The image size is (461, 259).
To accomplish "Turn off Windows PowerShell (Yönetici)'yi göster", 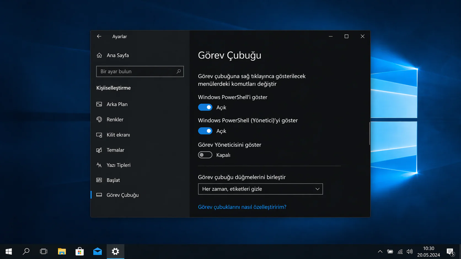I will pyautogui.click(x=205, y=131).
